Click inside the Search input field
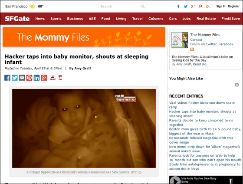Image resolution: width=243 pixels, height=184 pixels. click(120, 7)
